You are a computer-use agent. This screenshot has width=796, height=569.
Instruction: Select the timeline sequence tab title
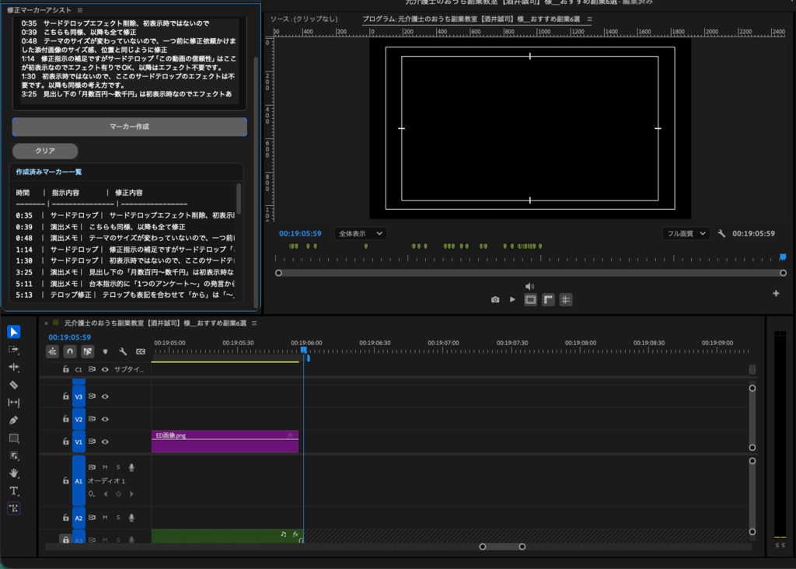[x=155, y=323]
